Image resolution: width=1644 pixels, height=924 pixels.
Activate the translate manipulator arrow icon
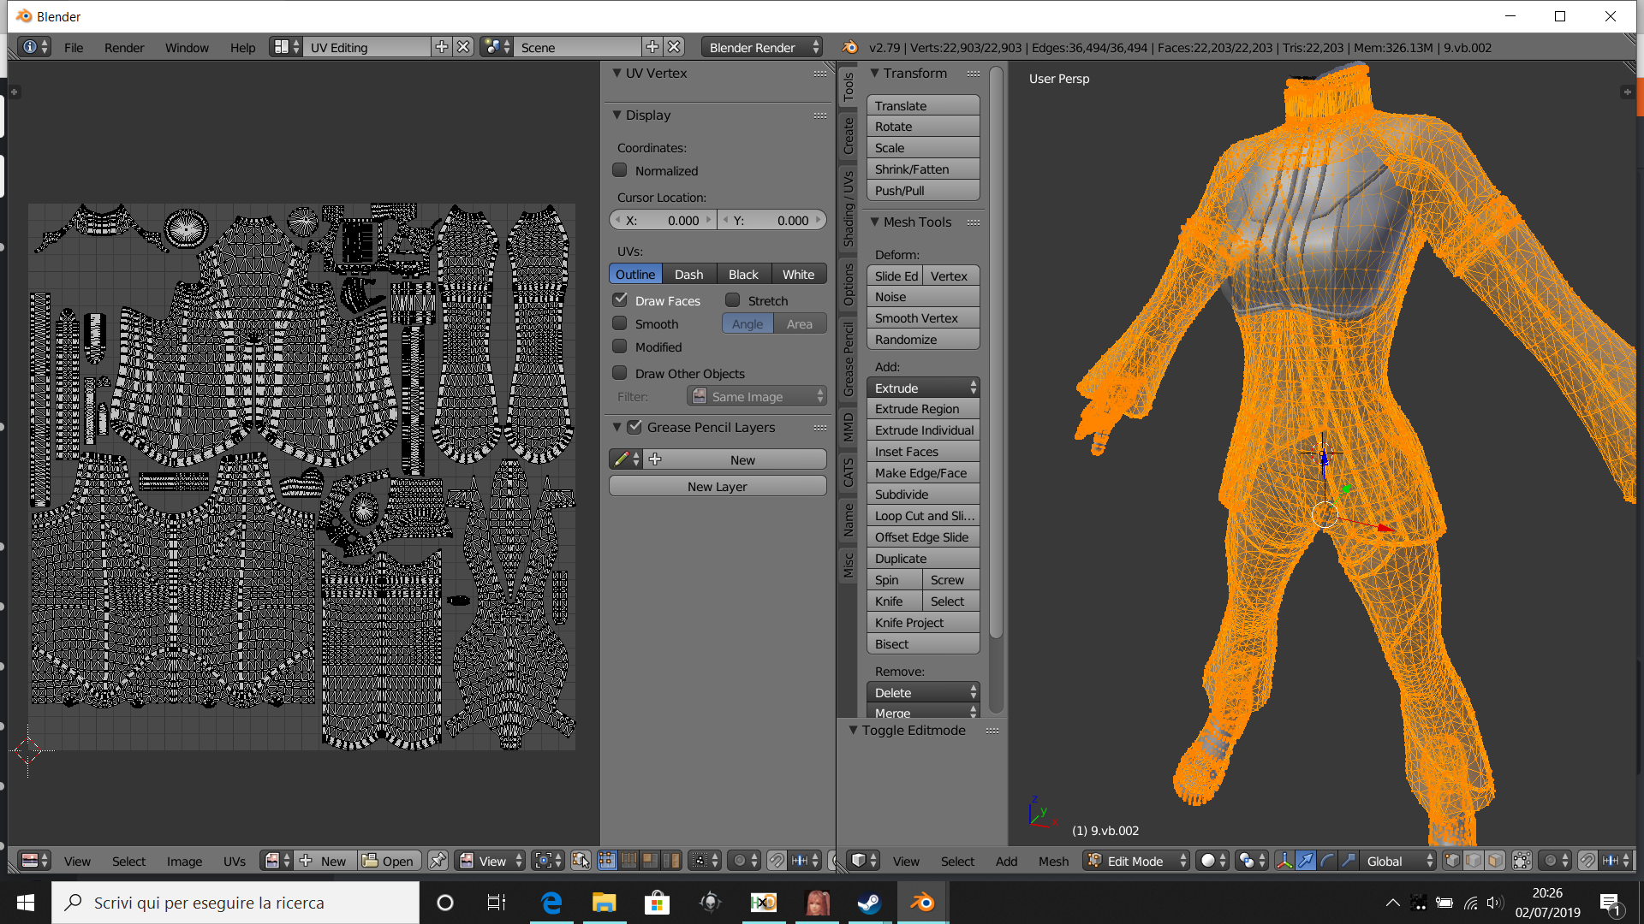click(1305, 861)
